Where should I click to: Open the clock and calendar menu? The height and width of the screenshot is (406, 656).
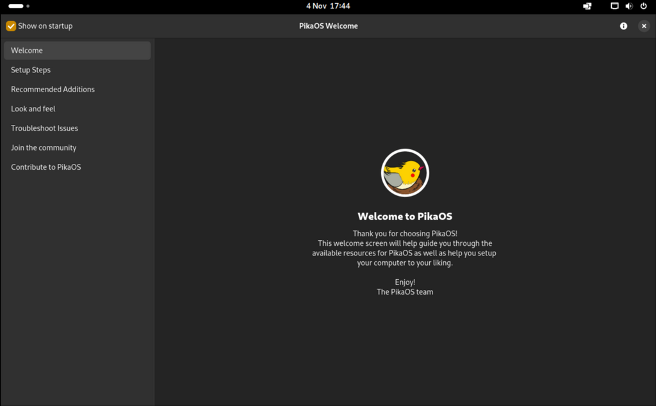tap(328, 6)
